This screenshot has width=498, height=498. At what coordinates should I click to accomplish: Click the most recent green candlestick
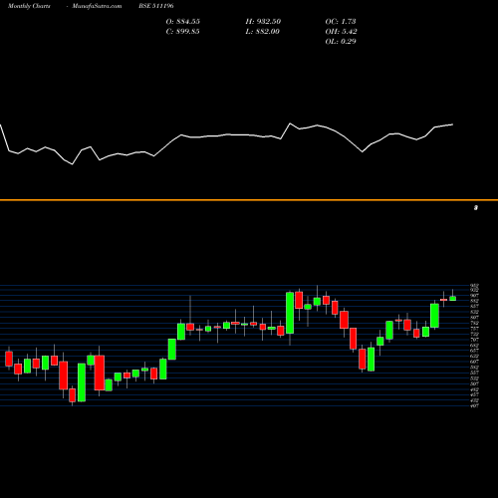pyautogui.click(x=453, y=299)
